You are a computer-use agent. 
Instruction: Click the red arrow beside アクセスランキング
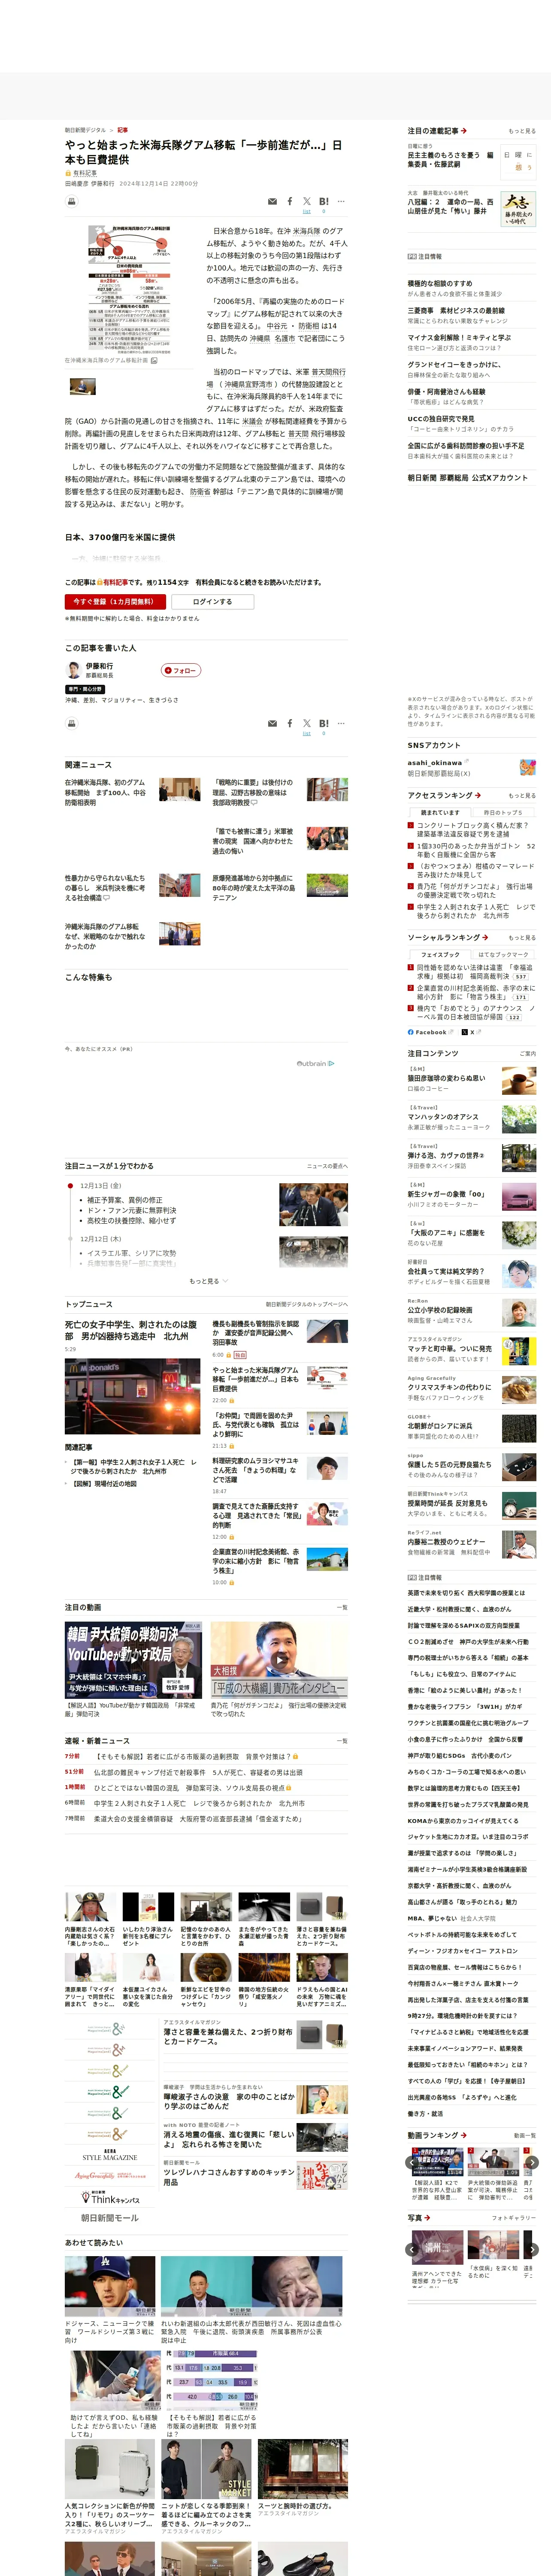coord(477,795)
